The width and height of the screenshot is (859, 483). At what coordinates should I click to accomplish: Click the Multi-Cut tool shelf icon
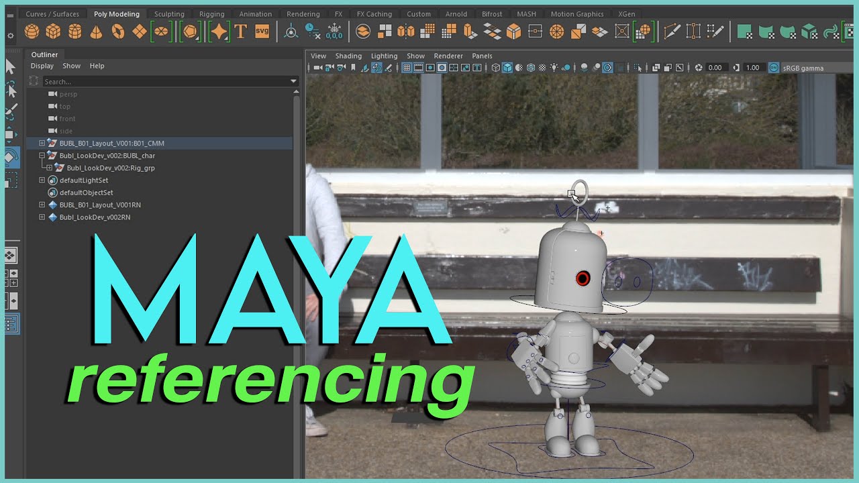click(x=672, y=32)
